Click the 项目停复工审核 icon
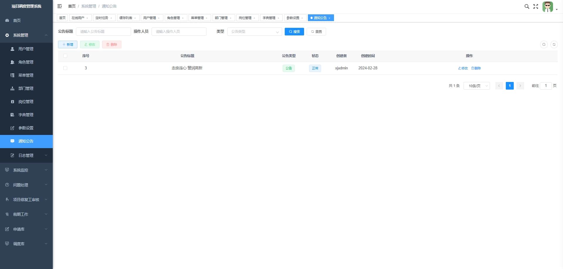Viewport: 563px width, 269px height. coord(7,200)
